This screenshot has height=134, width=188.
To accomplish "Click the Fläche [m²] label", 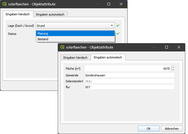I will [73, 69].
